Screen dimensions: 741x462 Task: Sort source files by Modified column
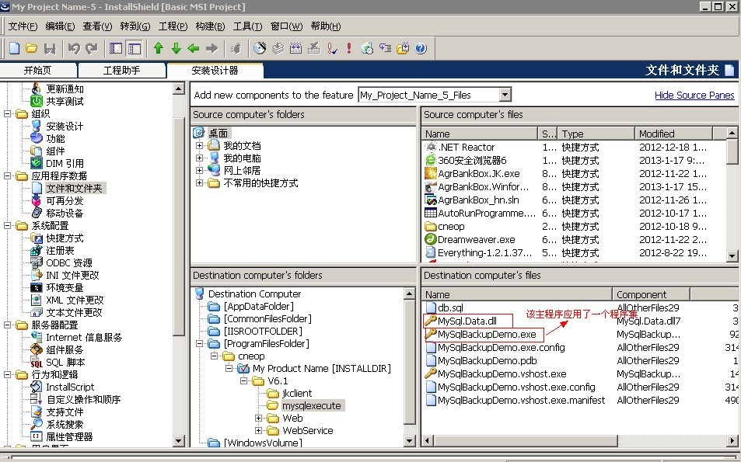point(673,134)
